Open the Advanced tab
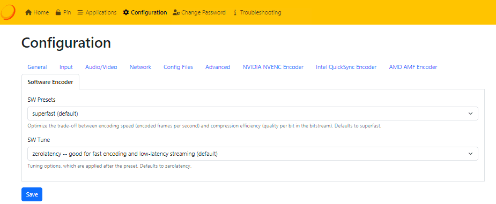The width and height of the screenshot is (496, 204). pos(218,67)
